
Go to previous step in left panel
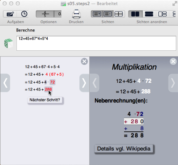pos(5,83)
